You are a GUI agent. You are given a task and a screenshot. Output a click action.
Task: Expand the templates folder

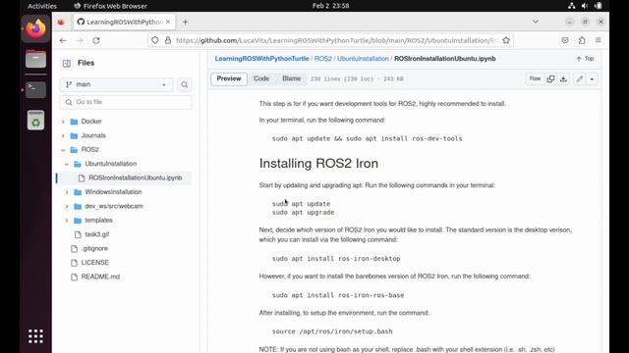(67, 221)
